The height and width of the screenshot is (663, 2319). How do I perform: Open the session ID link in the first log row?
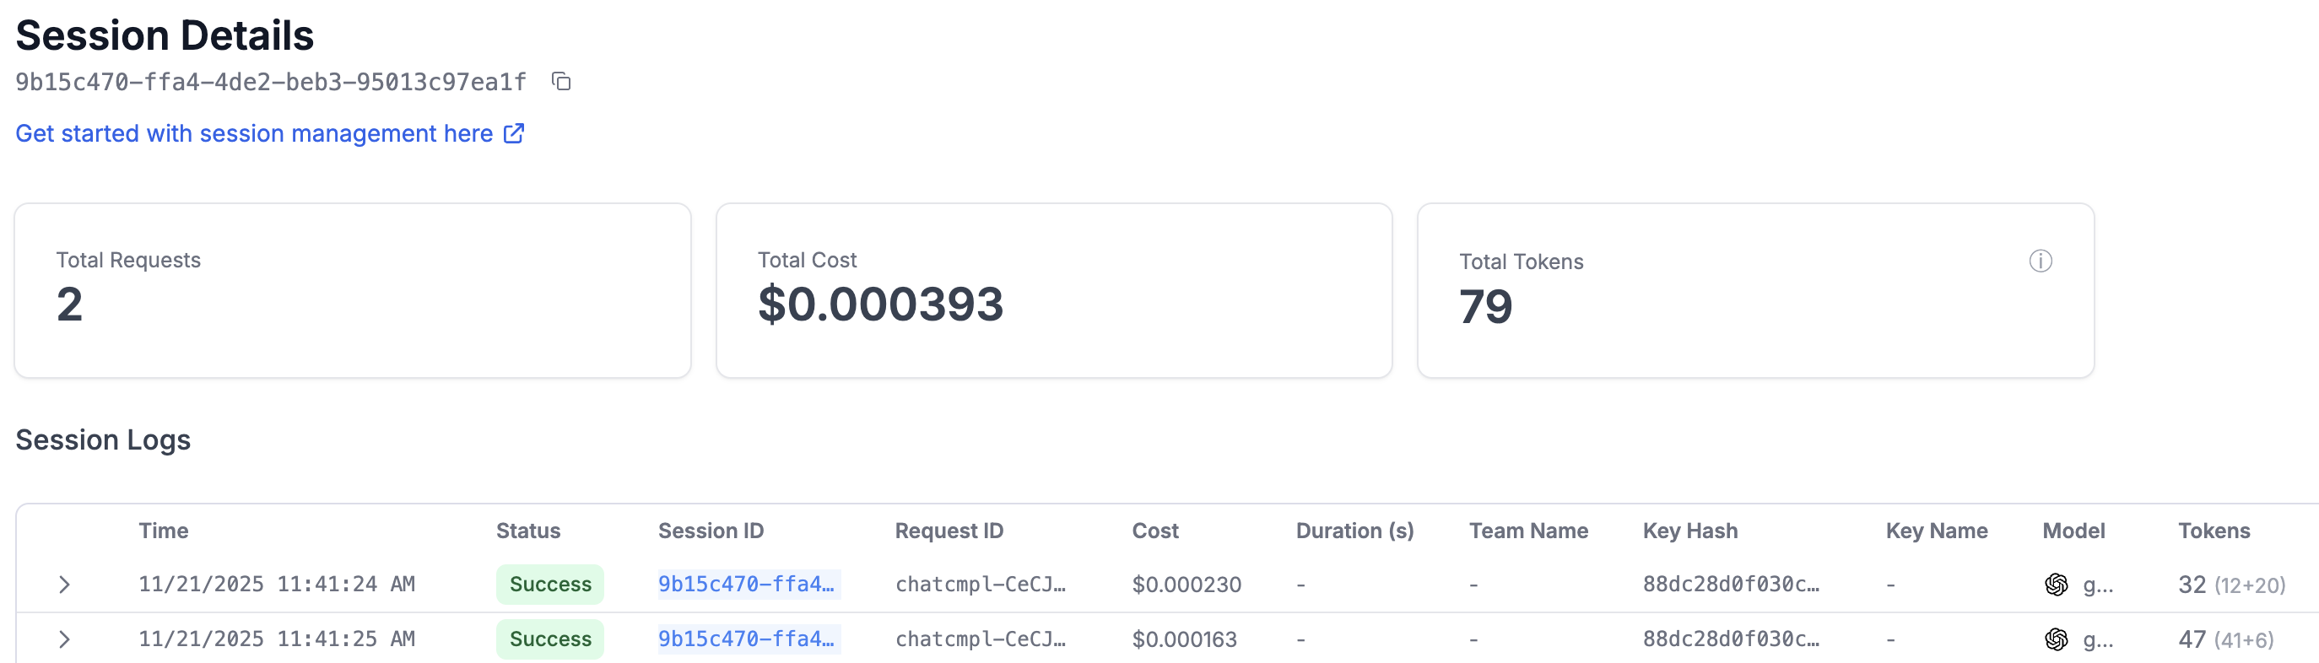tap(746, 585)
